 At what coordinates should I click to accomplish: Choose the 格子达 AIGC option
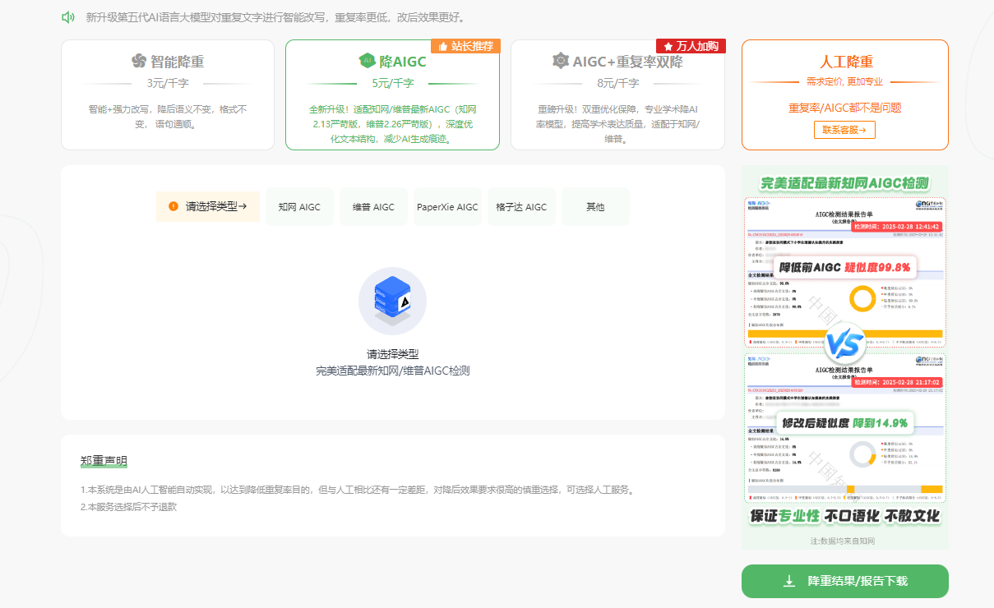[520, 207]
